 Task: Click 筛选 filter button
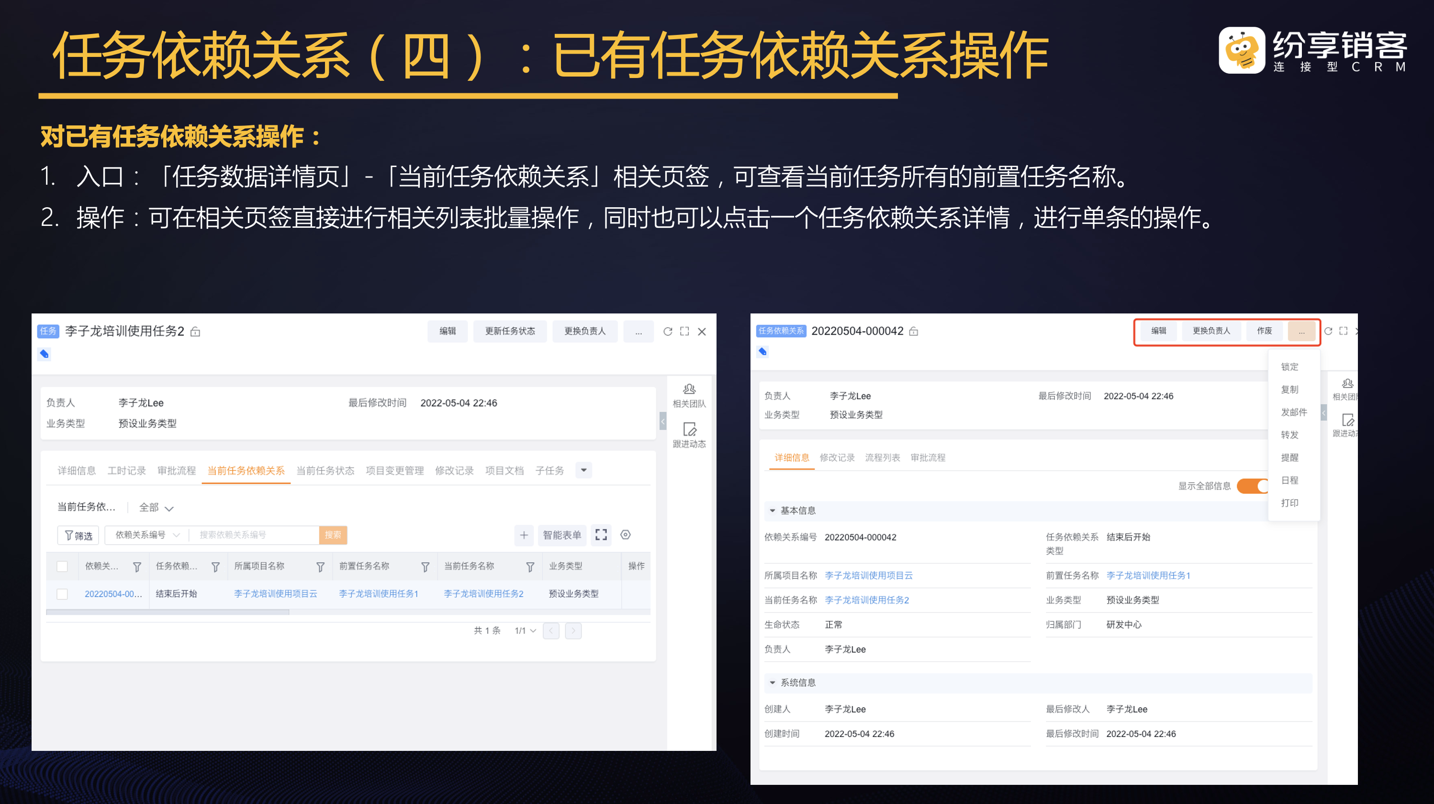click(x=78, y=536)
